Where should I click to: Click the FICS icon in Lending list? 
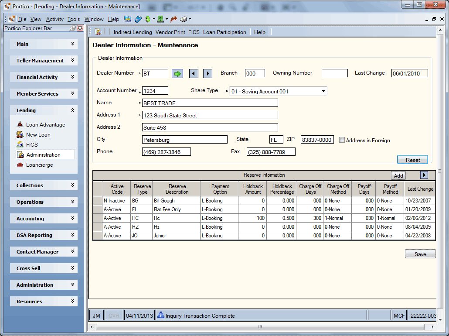tap(20, 144)
